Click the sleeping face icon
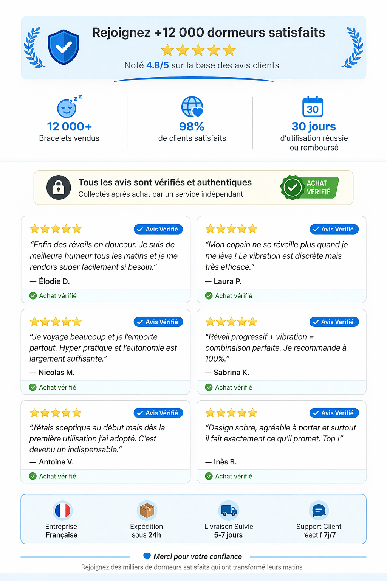This screenshot has width=387, height=581. 67,108
